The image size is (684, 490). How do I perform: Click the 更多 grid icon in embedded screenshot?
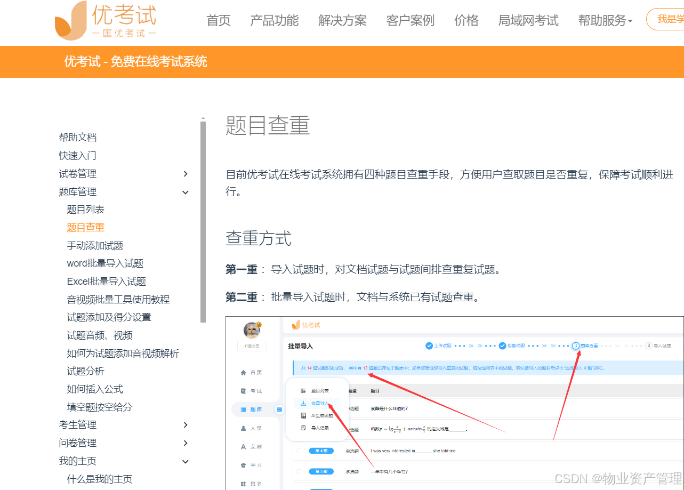(x=244, y=484)
